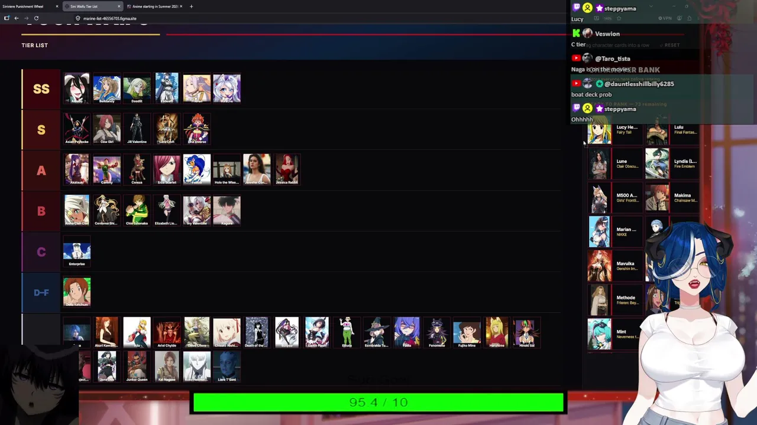
Task: Select Mint in the character bank
Action: 614,335
